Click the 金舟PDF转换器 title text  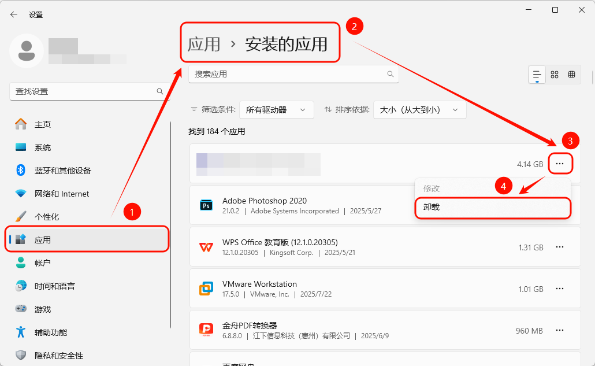click(250, 326)
